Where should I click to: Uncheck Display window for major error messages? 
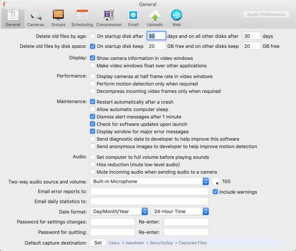click(92, 131)
